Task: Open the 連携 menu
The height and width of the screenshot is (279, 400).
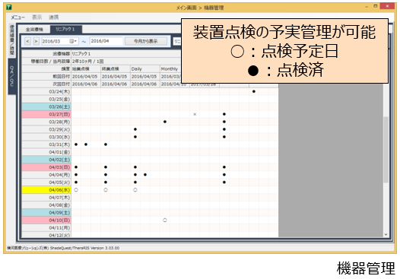Action: pos(54,17)
